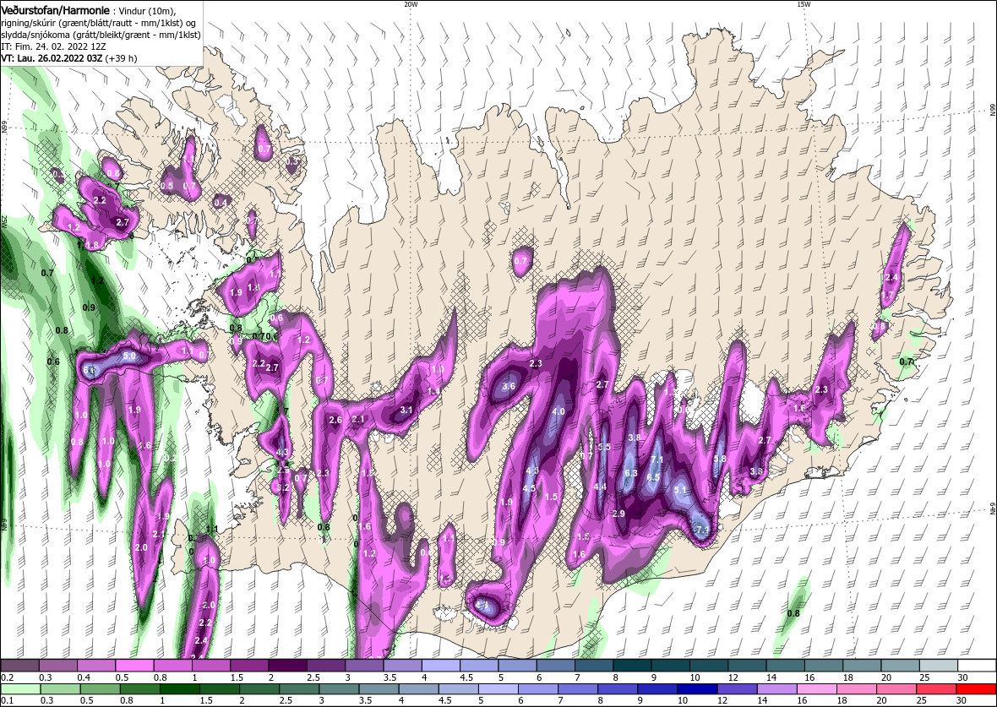Select the slate swatch labeled 7 in snow legend
Screen dimensions: 997x707
[x=595, y=665]
